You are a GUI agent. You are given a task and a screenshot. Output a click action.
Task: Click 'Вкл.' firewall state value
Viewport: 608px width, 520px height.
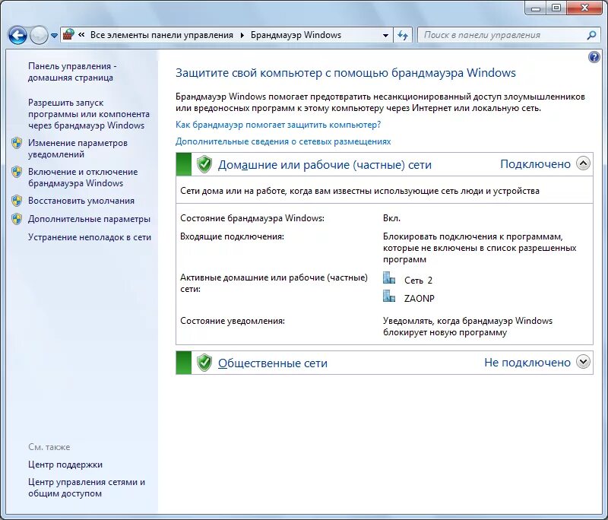[x=391, y=218]
